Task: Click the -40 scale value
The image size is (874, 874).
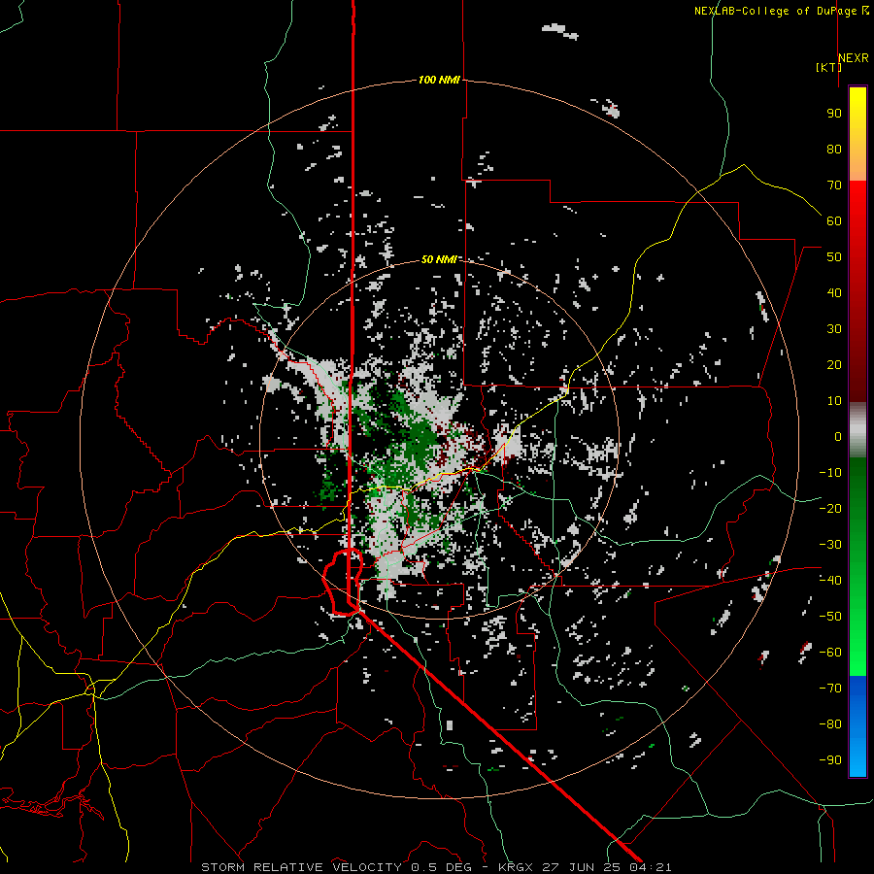Action: point(830,581)
